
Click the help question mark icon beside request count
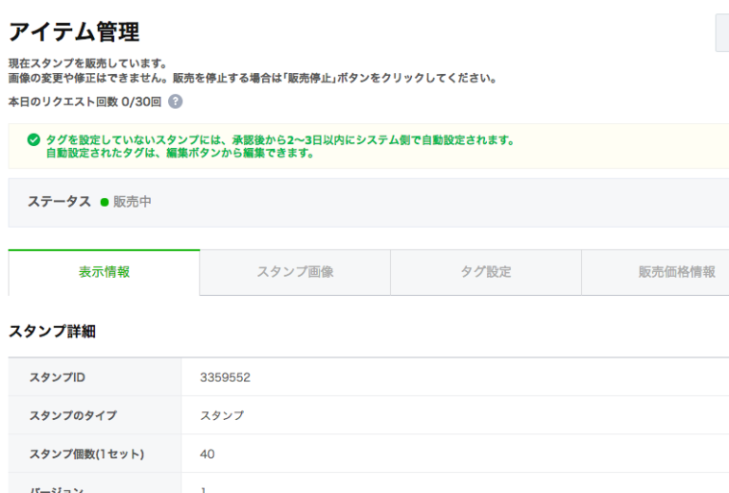[175, 101]
